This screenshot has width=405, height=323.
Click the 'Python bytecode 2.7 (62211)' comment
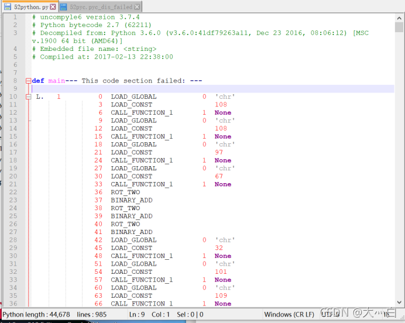click(92, 25)
